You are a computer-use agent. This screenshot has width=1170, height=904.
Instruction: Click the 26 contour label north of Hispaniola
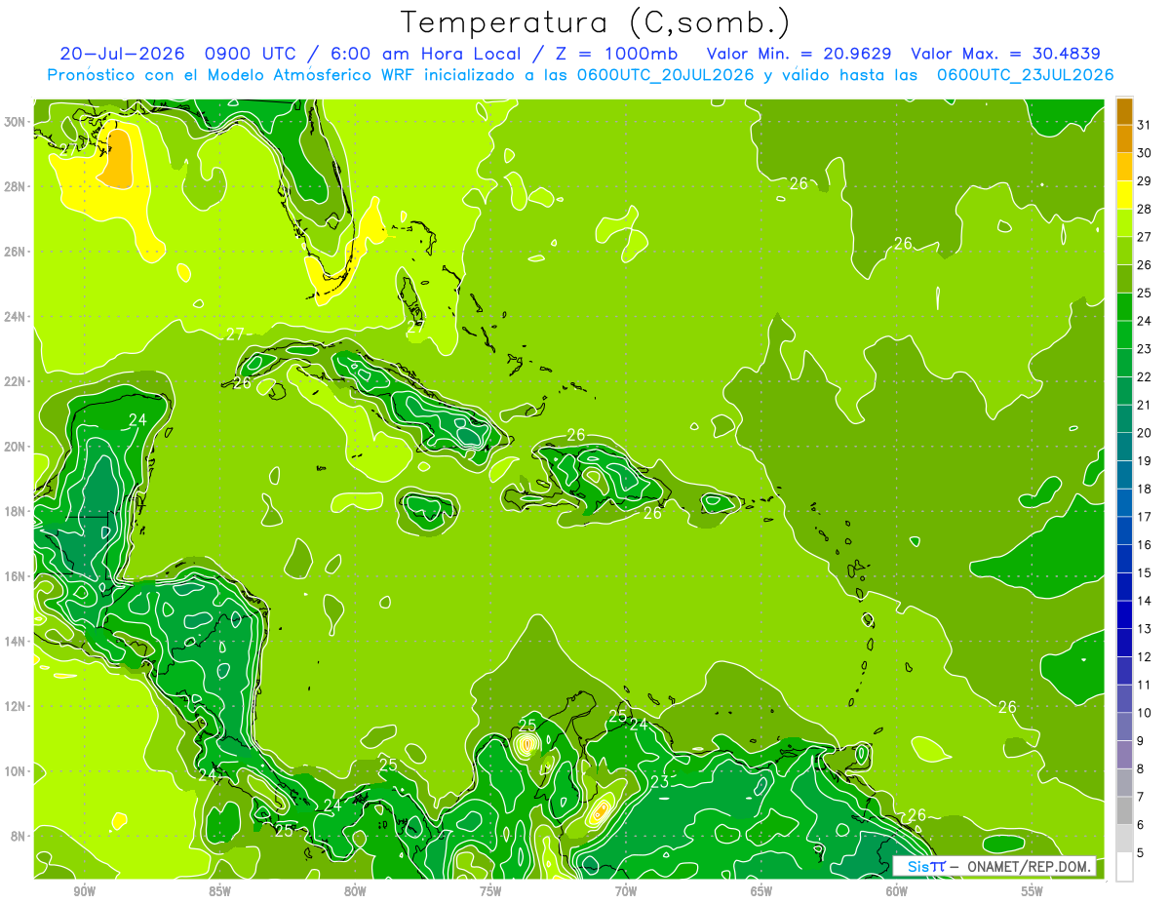[576, 435]
